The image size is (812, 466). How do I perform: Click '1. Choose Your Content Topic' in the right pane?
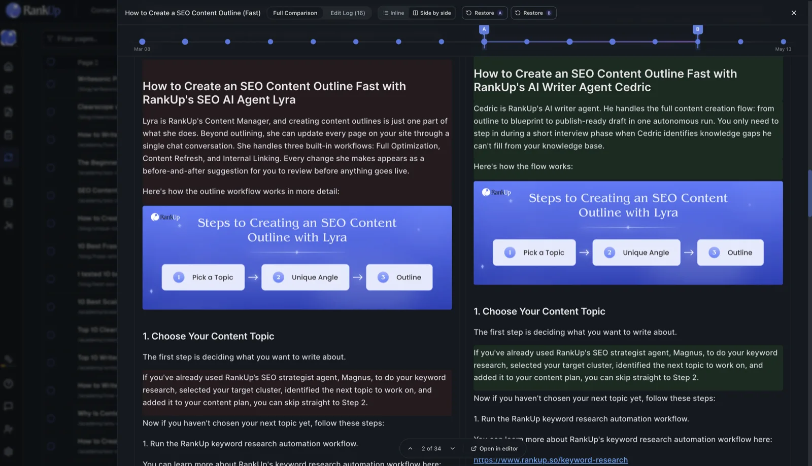click(539, 311)
